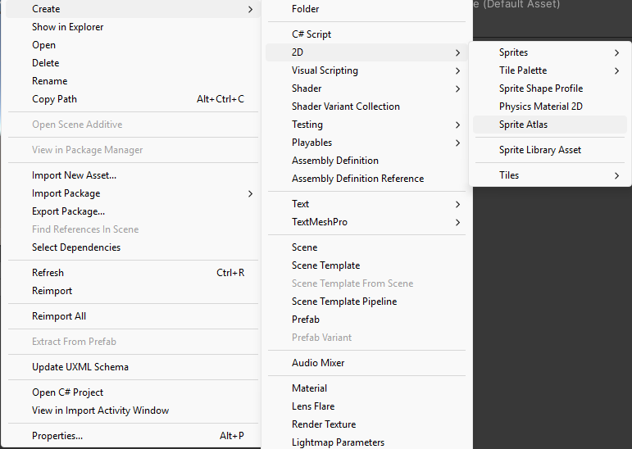This screenshot has width=632, height=449.
Task: Create a new C# Script
Action: click(366, 34)
